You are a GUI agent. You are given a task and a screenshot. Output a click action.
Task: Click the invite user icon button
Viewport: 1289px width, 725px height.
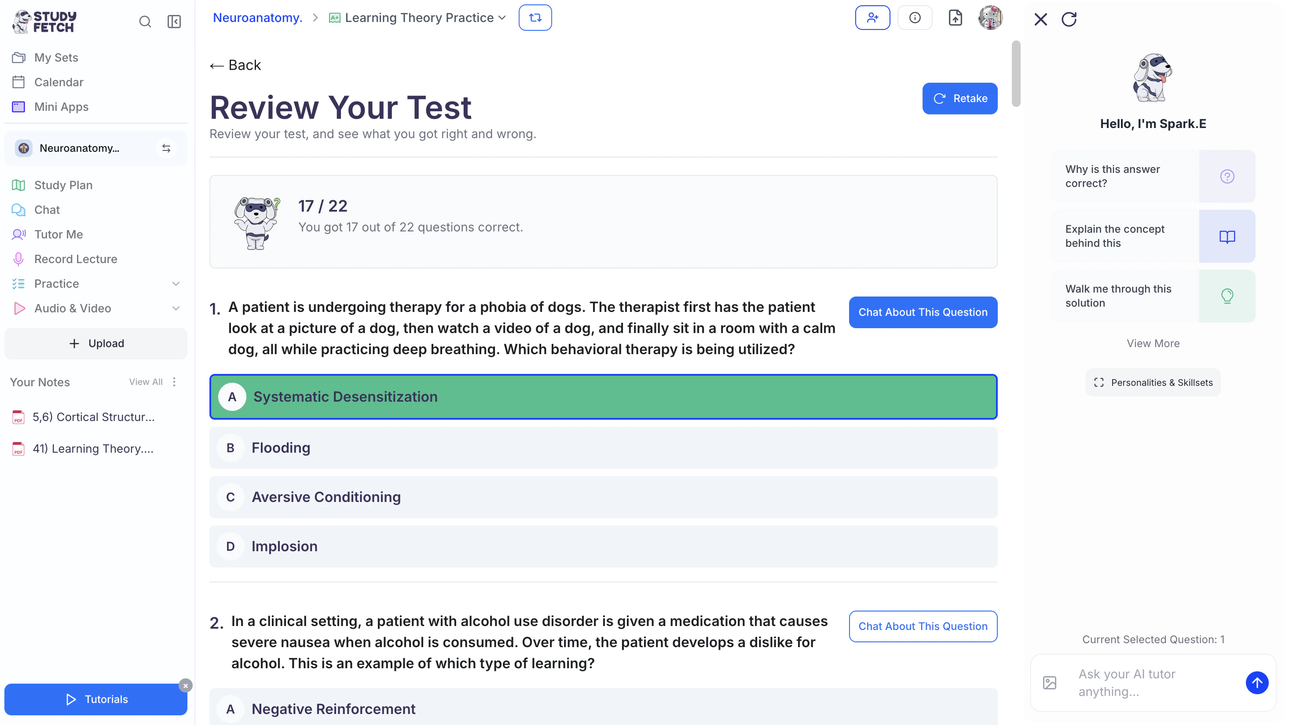[x=872, y=18]
